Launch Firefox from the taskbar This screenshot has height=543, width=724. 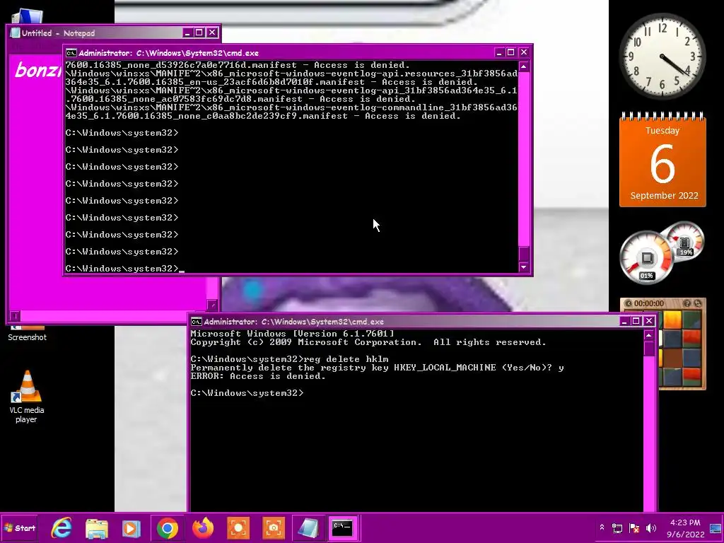coord(203,527)
